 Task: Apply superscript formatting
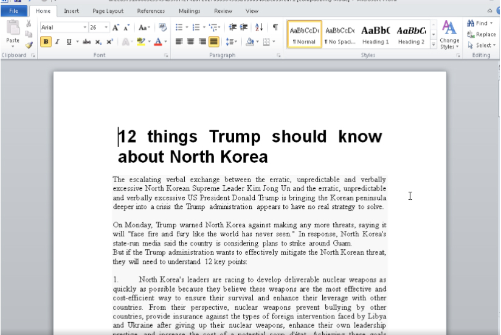point(109,42)
